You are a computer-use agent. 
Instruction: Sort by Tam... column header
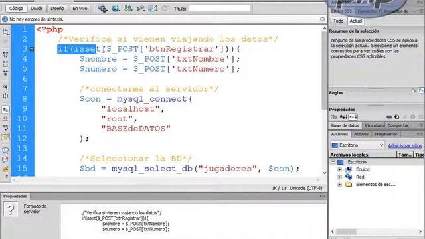click(x=405, y=155)
